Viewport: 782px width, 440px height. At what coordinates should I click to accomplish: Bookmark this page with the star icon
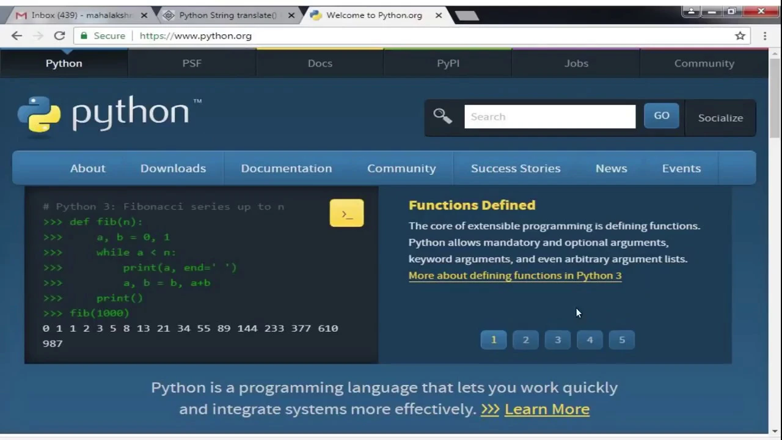click(x=740, y=36)
